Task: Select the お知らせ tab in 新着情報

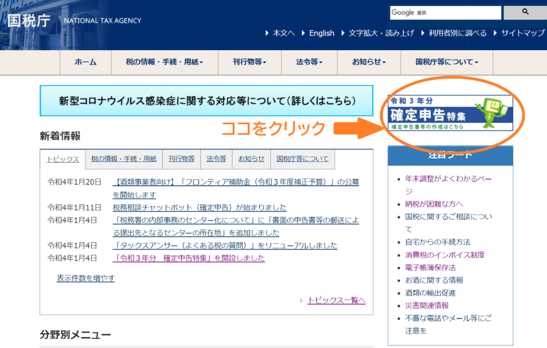Action: [251, 159]
